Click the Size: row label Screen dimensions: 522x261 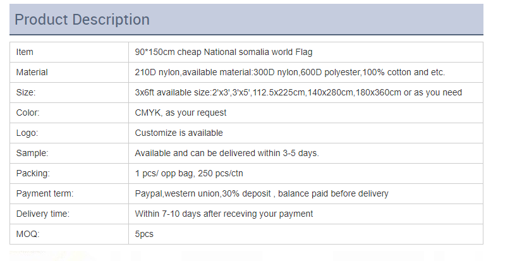pos(26,92)
